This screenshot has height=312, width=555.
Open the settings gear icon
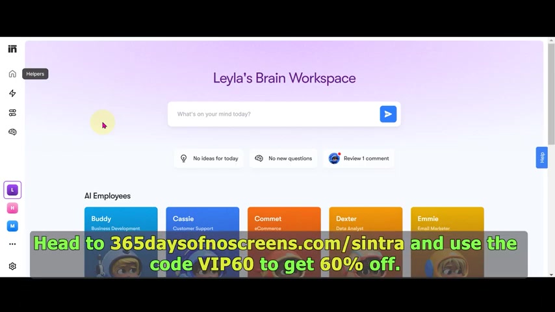[x=12, y=266]
